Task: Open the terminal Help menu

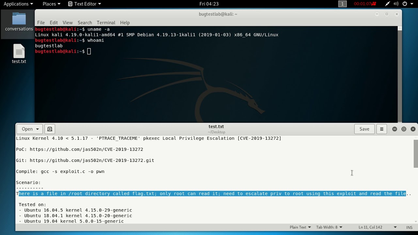Action: 125,23
